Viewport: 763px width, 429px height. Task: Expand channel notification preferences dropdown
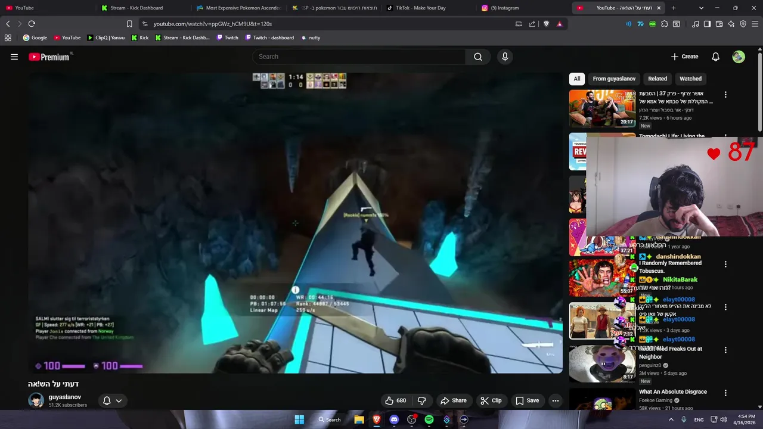(119, 401)
